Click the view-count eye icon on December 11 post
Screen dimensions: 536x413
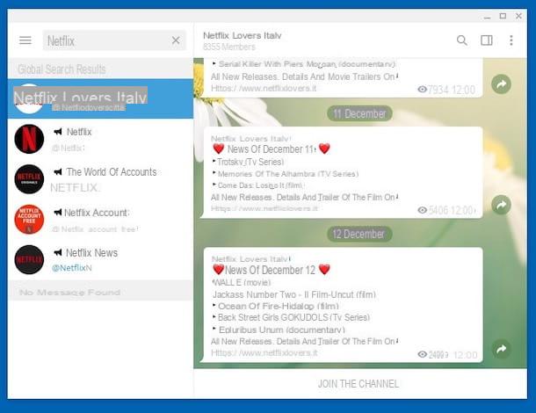click(423, 210)
